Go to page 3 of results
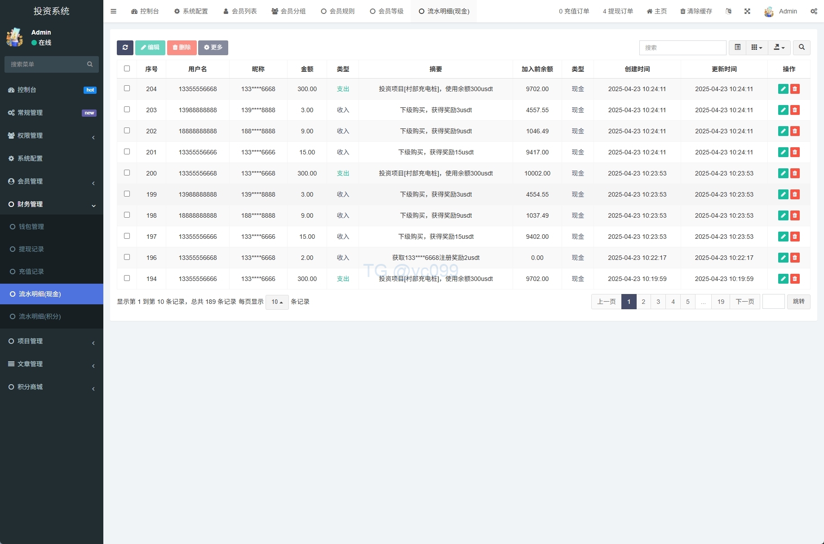The image size is (824, 544). [x=658, y=302]
